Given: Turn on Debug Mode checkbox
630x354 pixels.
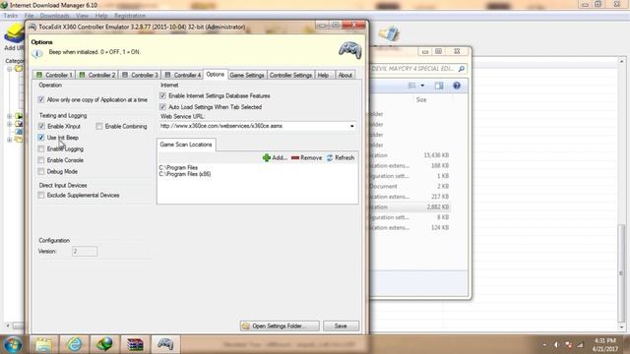Looking at the screenshot, I should pyautogui.click(x=41, y=171).
